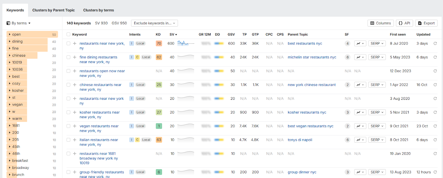Add group-friendly restaurants keyword via plus icon
Image resolution: width=443 pixels, height=178 pixels.
coord(74,172)
